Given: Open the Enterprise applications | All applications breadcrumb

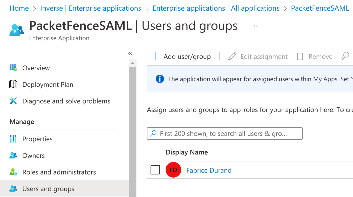Looking at the screenshot, I should tap(216, 8).
